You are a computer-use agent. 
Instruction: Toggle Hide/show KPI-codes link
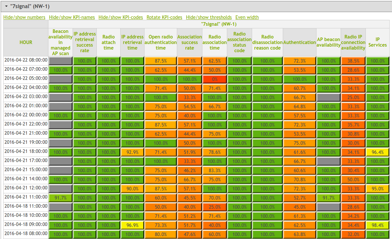121,17
